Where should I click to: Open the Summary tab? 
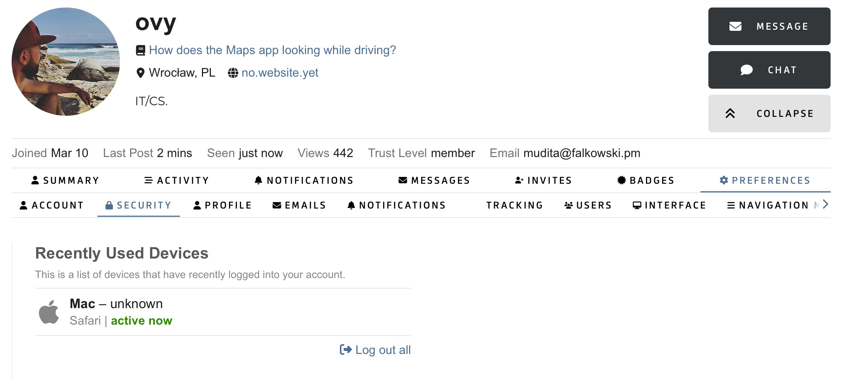[65, 180]
